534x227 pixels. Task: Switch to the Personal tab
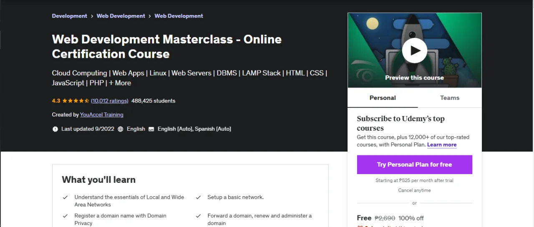pyautogui.click(x=383, y=98)
